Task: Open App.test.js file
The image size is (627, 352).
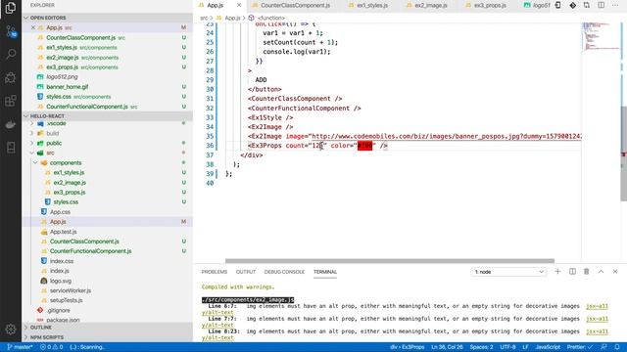Action: 63,232
